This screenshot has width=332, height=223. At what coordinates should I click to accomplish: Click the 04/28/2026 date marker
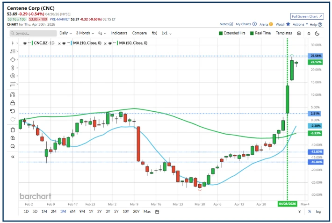pyautogui.click(x=287, y=204)
